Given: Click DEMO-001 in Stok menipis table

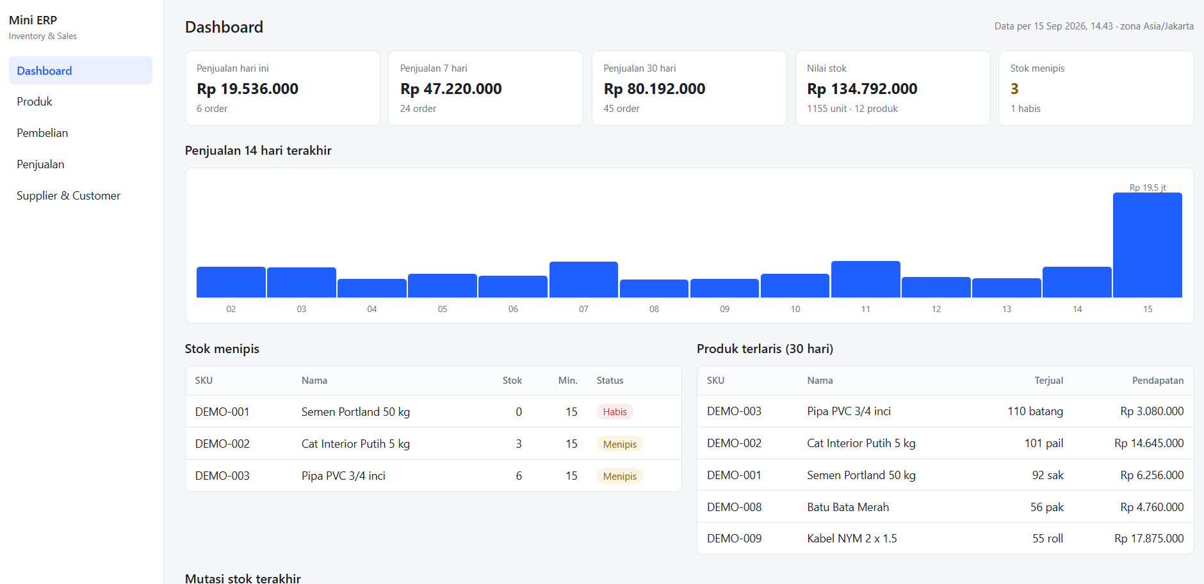Looking at the screenshot, I should tap(222, 412).
